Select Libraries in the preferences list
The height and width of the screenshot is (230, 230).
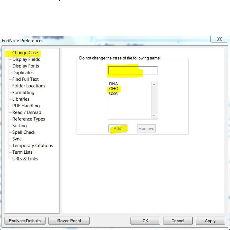coord(21,99)
